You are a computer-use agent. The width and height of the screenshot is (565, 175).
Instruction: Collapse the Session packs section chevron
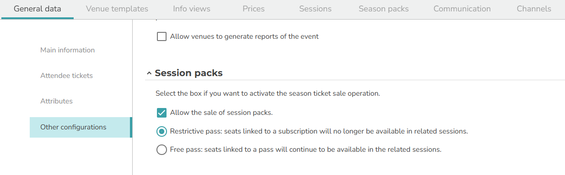tap(149, 73)
